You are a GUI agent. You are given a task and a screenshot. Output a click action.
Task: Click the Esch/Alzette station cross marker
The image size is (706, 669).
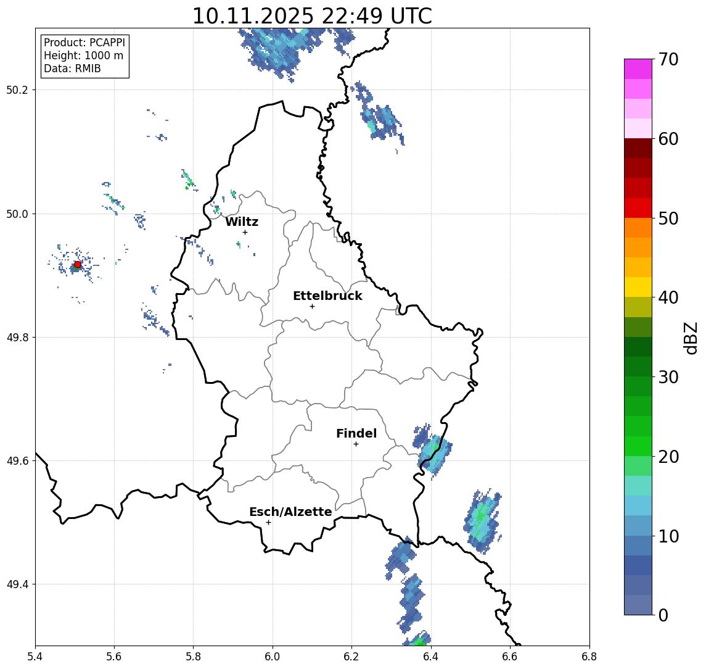point(268,523)
